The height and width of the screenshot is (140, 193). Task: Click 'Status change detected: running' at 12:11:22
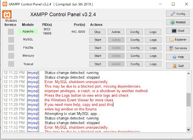71,73
